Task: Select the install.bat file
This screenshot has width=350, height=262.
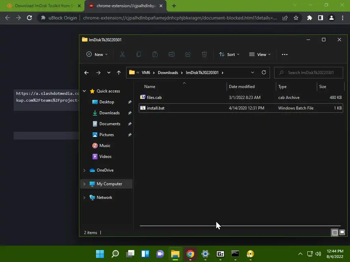Action: 241,108
